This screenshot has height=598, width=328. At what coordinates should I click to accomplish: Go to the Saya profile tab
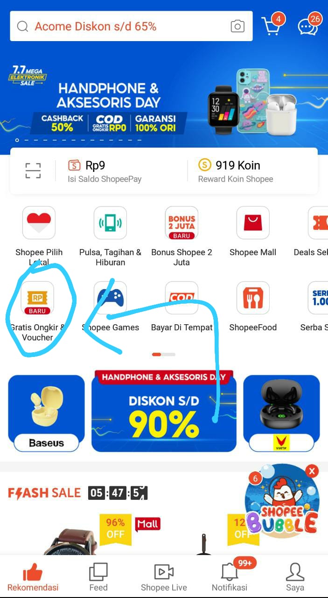tap(295, 577)
